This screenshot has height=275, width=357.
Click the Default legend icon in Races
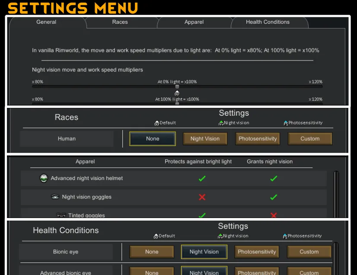[x=157, y=123]
